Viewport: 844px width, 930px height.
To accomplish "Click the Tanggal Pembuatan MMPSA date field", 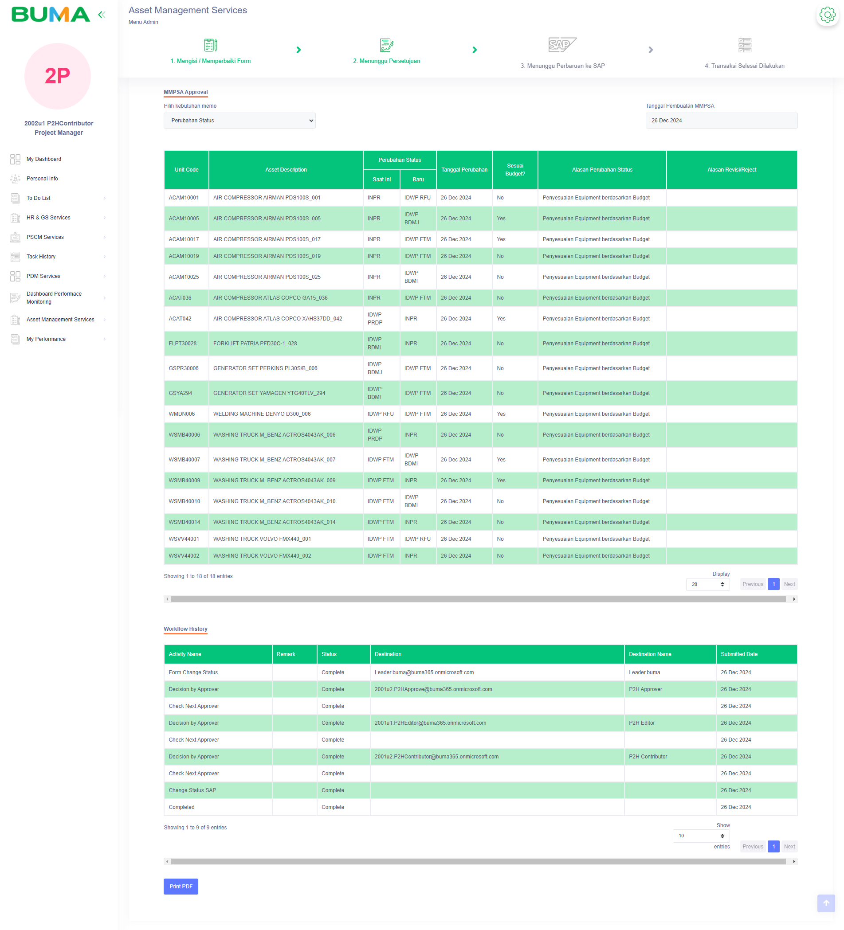I will click(721, 121).
